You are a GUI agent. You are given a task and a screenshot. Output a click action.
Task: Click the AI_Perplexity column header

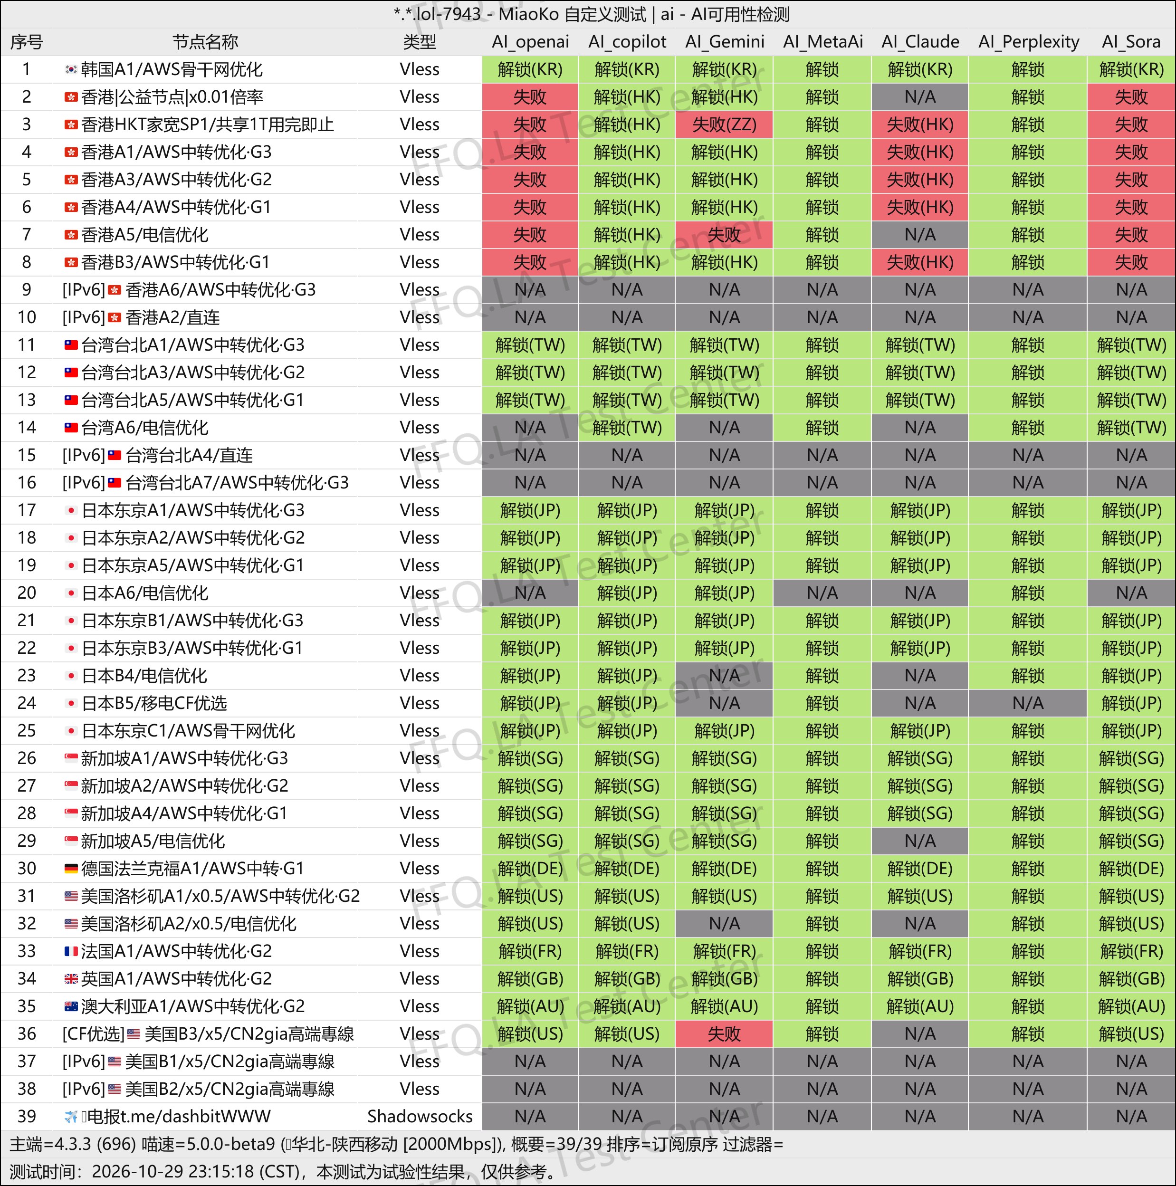[x=1029, y=42]
